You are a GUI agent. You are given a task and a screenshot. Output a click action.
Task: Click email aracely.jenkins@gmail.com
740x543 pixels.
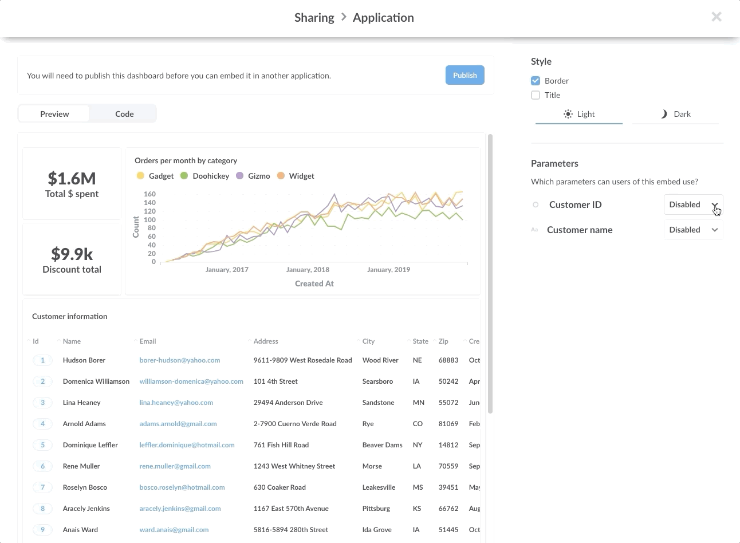[180, 509]
